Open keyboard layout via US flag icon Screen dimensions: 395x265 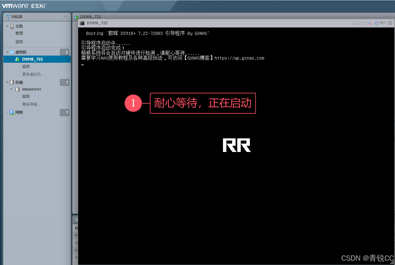coord(370,23)
